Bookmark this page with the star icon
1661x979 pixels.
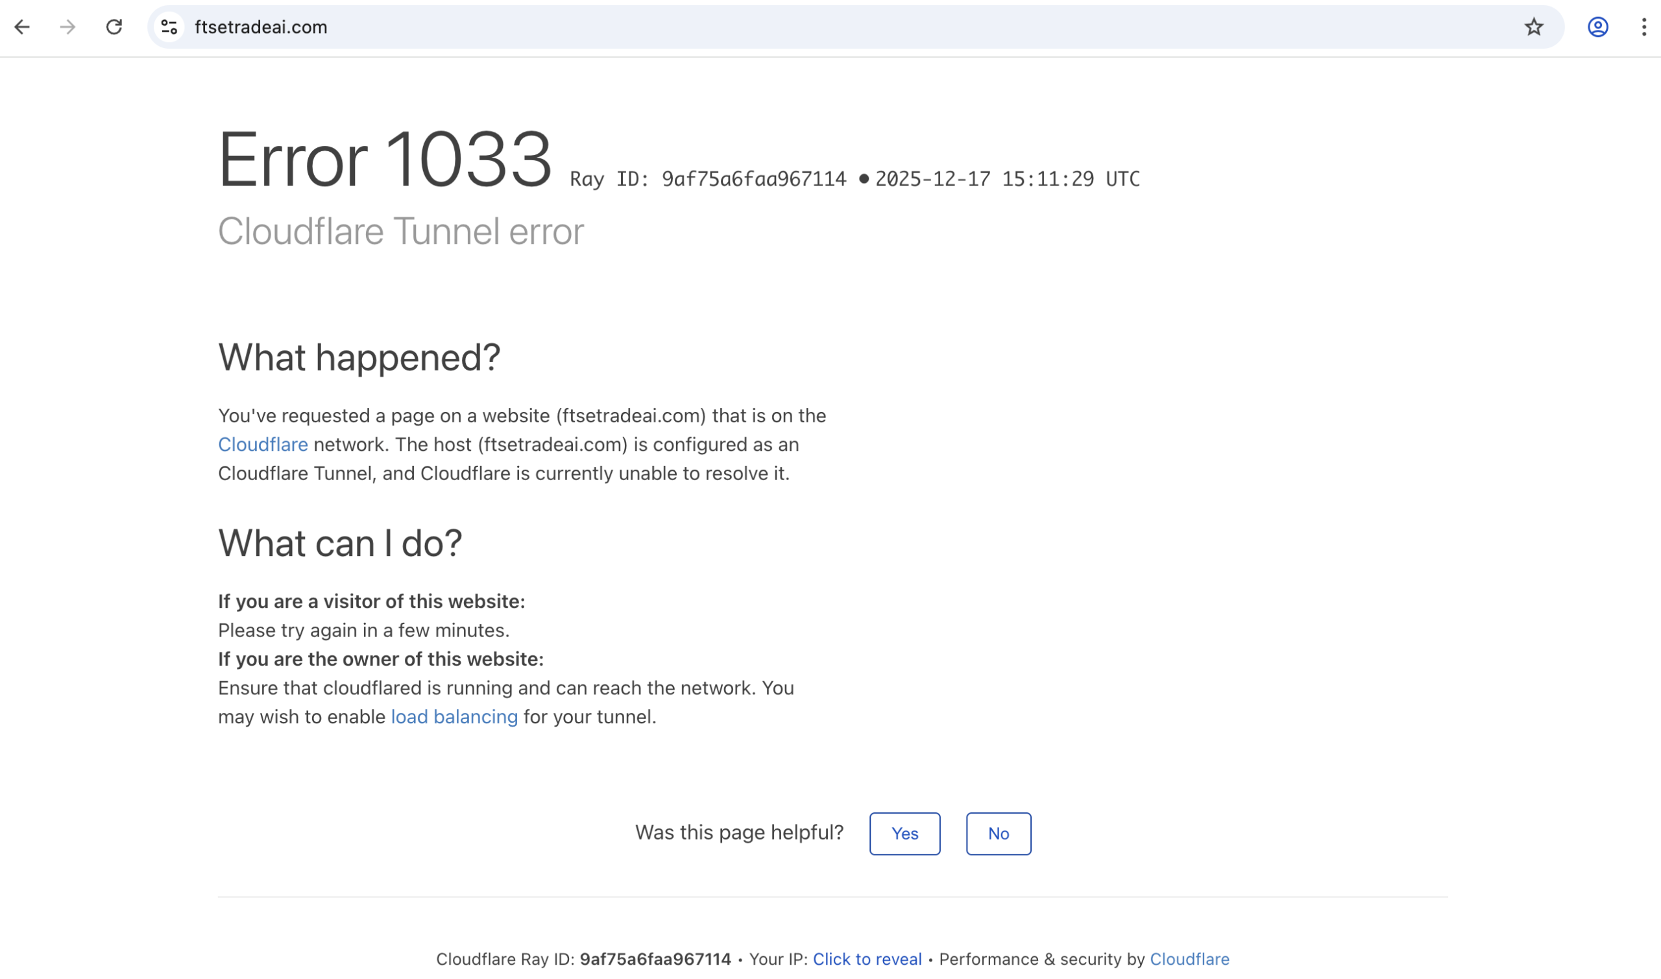1534,27
